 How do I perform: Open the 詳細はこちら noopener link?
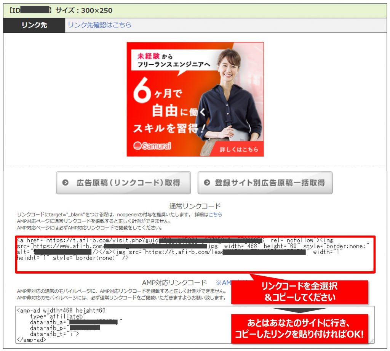pyautogui.click(x=215, y=215)
